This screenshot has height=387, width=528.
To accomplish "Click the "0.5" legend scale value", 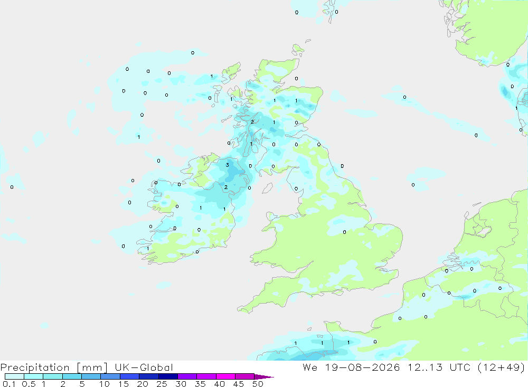I will [29, 384].
